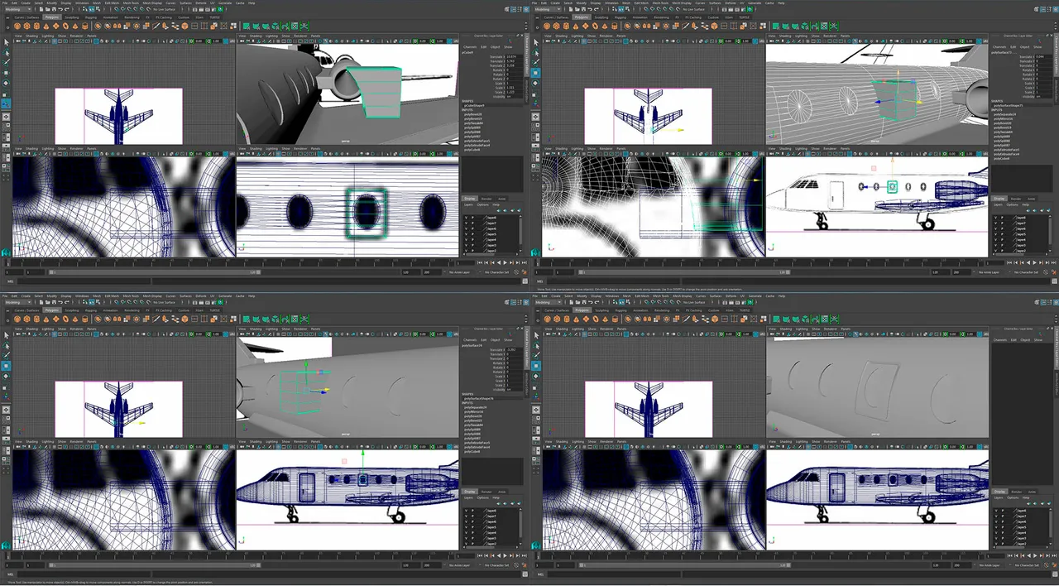Click Save scene icon in top-left window
Viewport: 1059px width, 586px height.
pos(54,9)
